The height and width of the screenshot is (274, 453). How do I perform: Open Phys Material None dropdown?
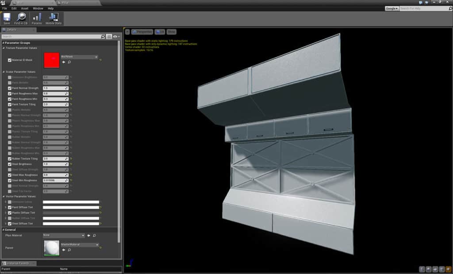tap(64, 235)
